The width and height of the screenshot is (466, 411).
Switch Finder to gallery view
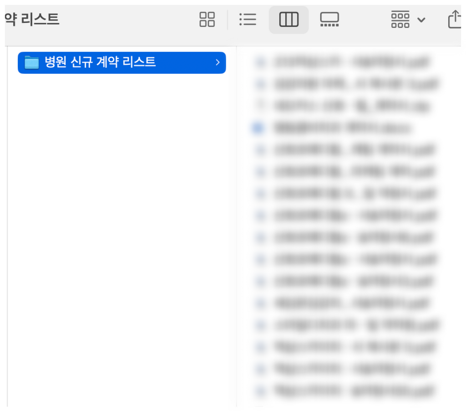pos(329,20)
